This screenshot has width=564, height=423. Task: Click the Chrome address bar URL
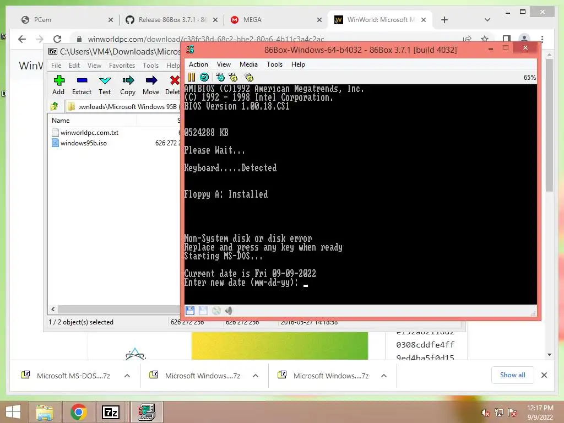206,39
